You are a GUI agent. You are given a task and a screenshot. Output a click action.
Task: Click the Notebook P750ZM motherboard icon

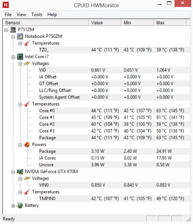click(x=20, y=36)
